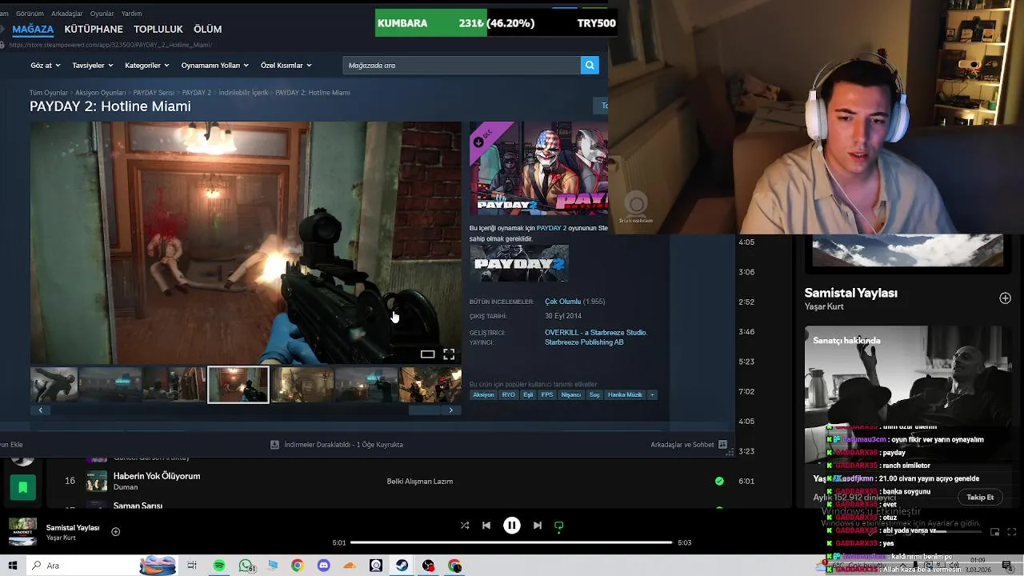
Task: Select the Harika Müzik tag
Action: (625, 394)
